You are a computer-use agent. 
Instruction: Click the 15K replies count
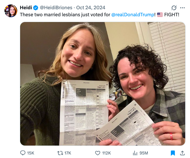30,153
